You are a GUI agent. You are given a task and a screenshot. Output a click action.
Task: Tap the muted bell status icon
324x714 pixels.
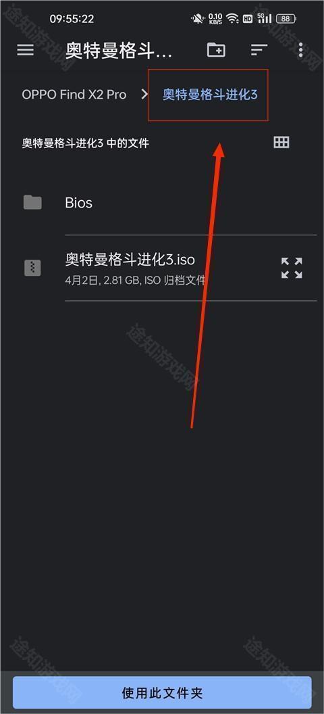tap(198, 19)
